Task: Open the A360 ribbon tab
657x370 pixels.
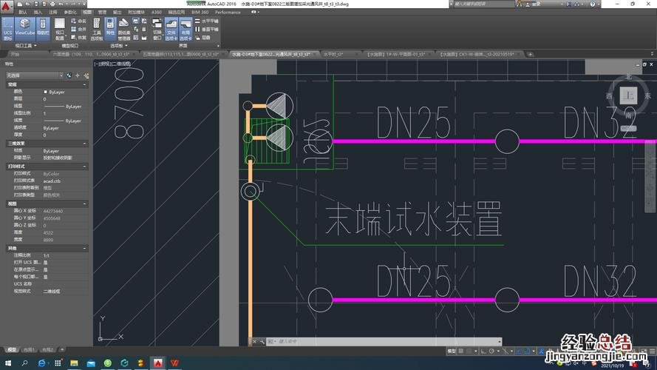Action: click(157, 13)
